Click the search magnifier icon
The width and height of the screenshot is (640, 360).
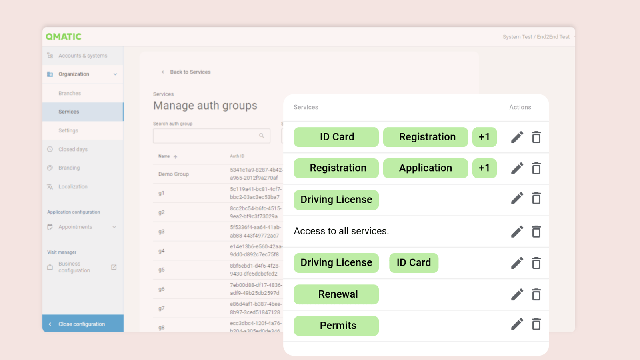[262, 136]
